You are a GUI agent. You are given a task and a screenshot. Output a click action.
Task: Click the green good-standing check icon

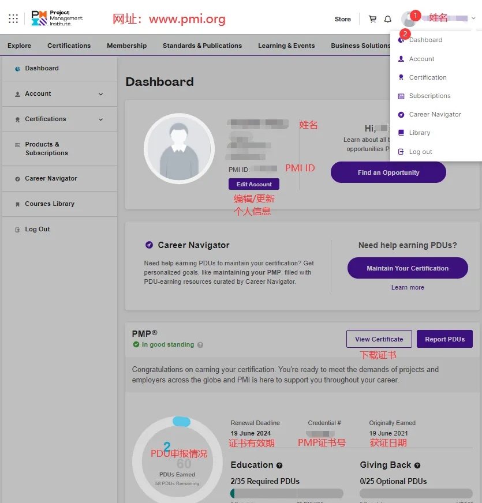point(136,344)
